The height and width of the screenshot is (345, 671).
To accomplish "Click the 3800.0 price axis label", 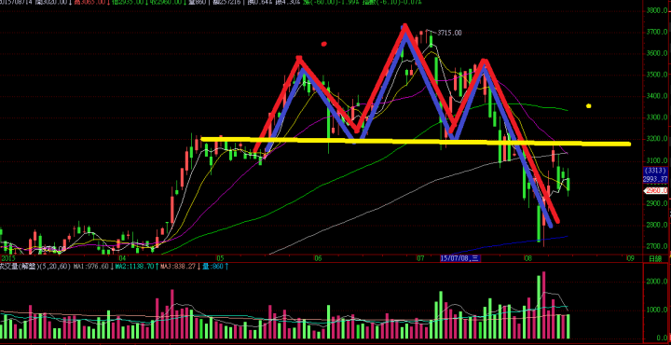I will click(x=657, y=10).
